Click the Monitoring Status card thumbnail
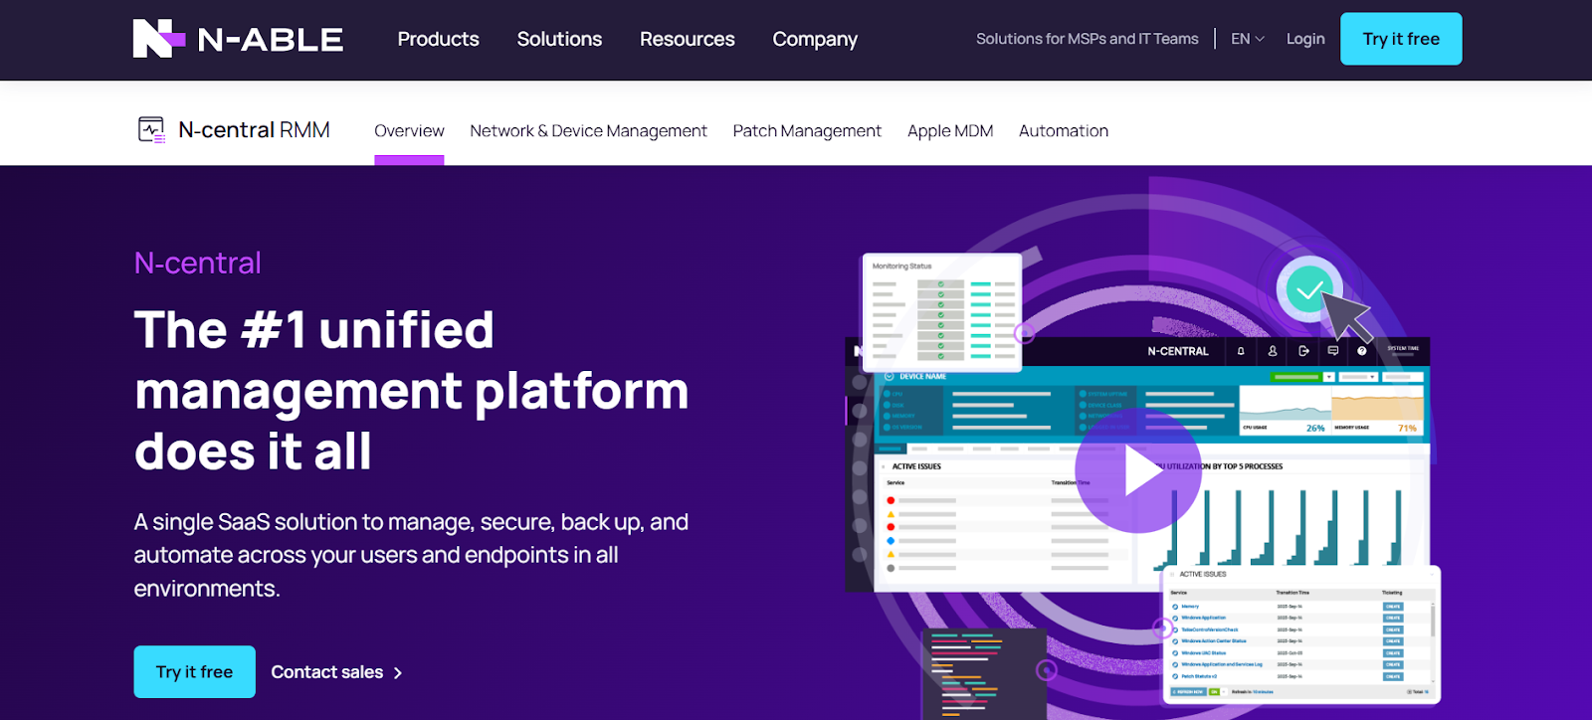Image resolution: width=1592 pixels, height=720 pixels. [x=941, y=312]
